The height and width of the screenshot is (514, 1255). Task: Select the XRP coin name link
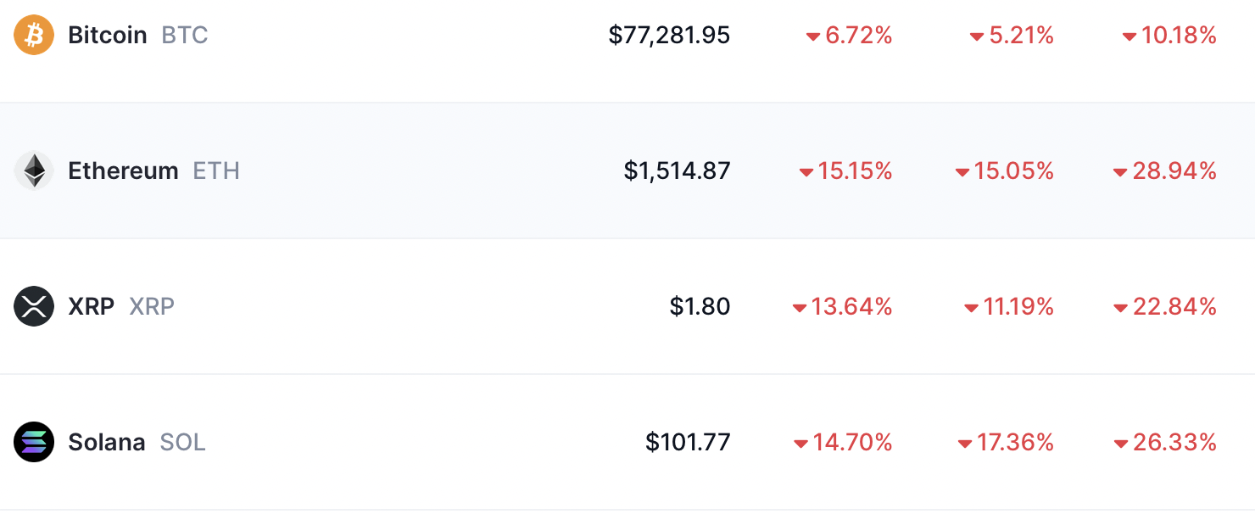point(91,306)
